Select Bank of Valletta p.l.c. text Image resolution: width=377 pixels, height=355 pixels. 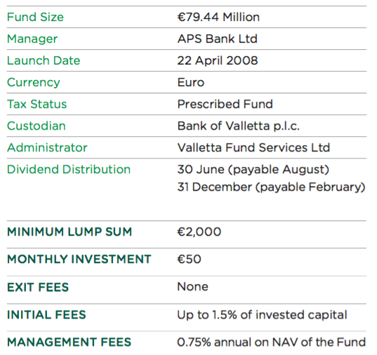coord(238,126)
